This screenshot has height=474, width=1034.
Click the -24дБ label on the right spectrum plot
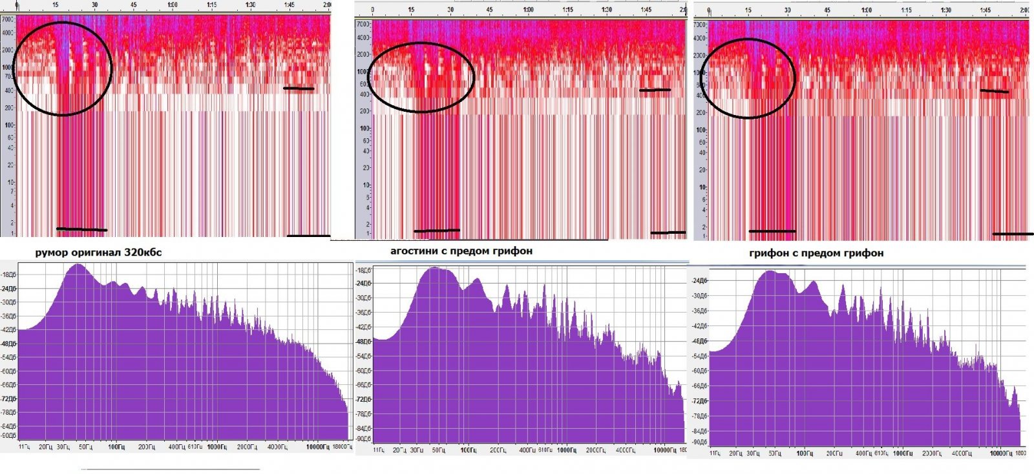click(701, 281)
